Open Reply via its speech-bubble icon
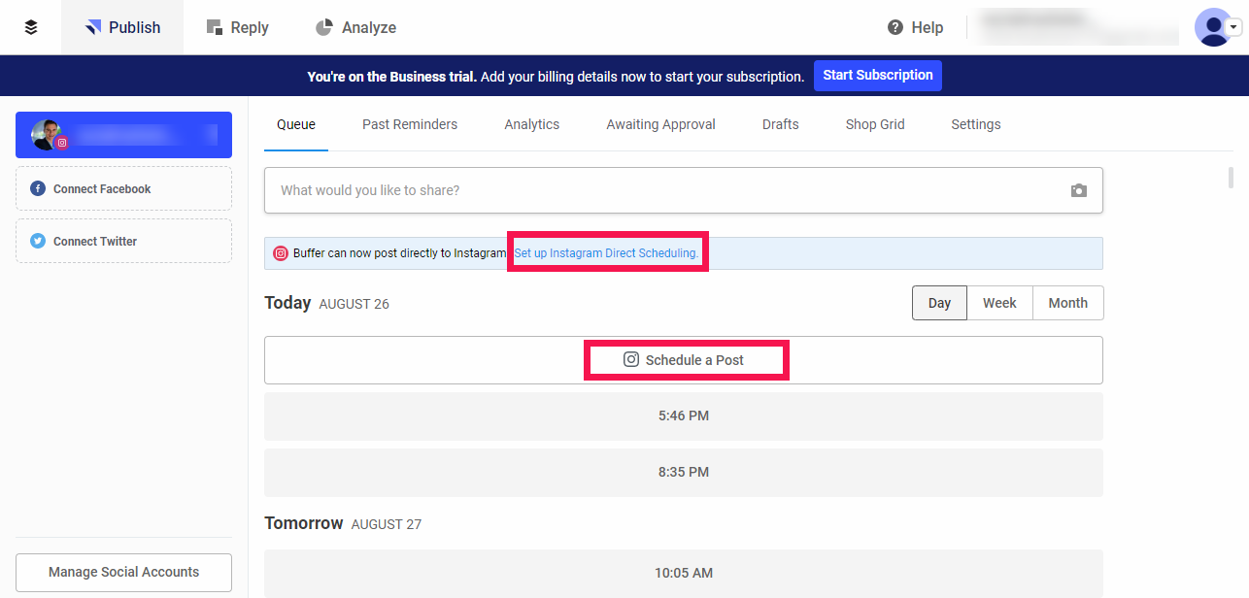 [x=213, y=27]
